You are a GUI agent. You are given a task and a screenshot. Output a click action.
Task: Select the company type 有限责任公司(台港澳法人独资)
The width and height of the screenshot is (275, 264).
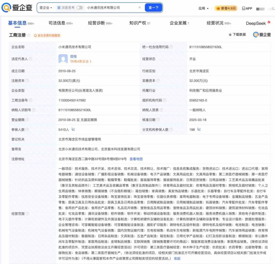pos(80,91)
